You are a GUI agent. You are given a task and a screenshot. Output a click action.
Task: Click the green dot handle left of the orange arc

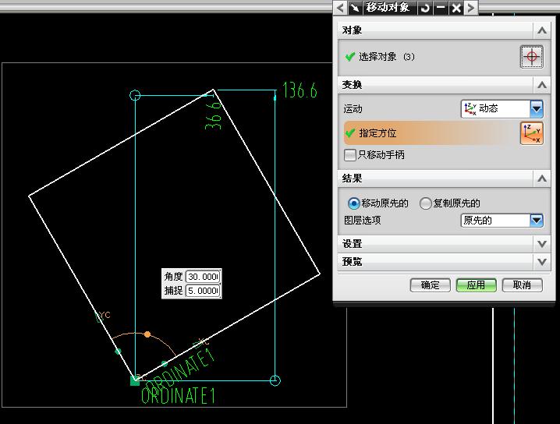coord(119,352)
